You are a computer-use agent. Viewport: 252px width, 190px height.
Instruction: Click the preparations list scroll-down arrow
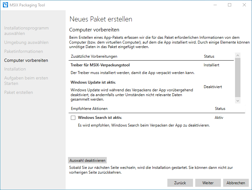[238, 101]
